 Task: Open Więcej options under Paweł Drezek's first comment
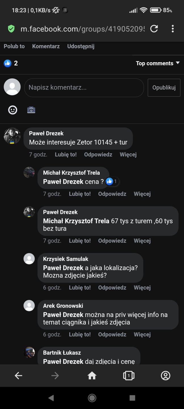tap(128, 155)
